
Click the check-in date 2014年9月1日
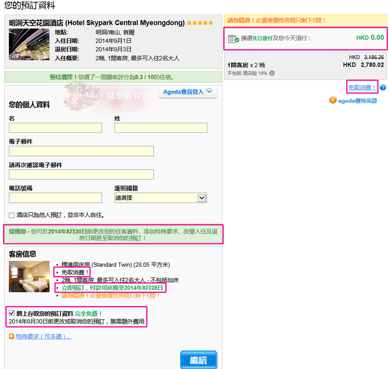point(113,41)
